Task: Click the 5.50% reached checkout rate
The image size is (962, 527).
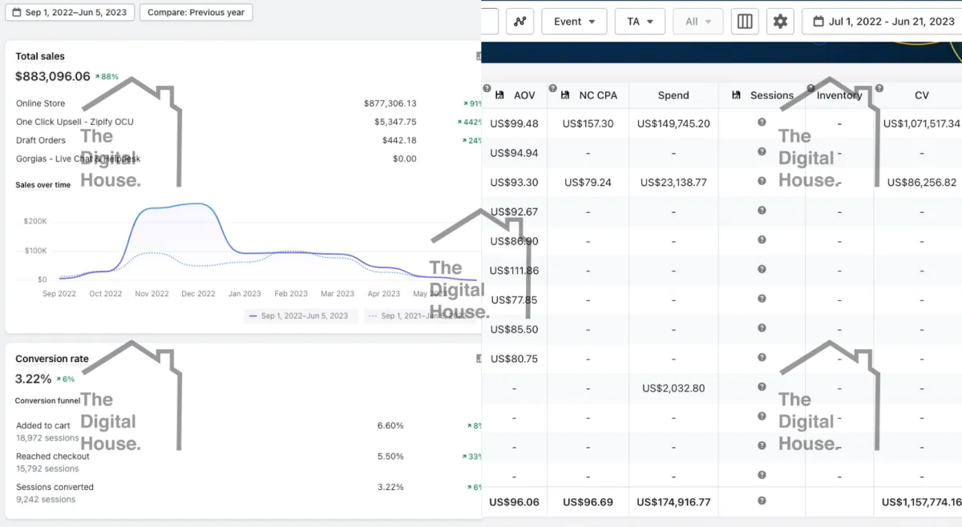Action: [x=390, y=456]
